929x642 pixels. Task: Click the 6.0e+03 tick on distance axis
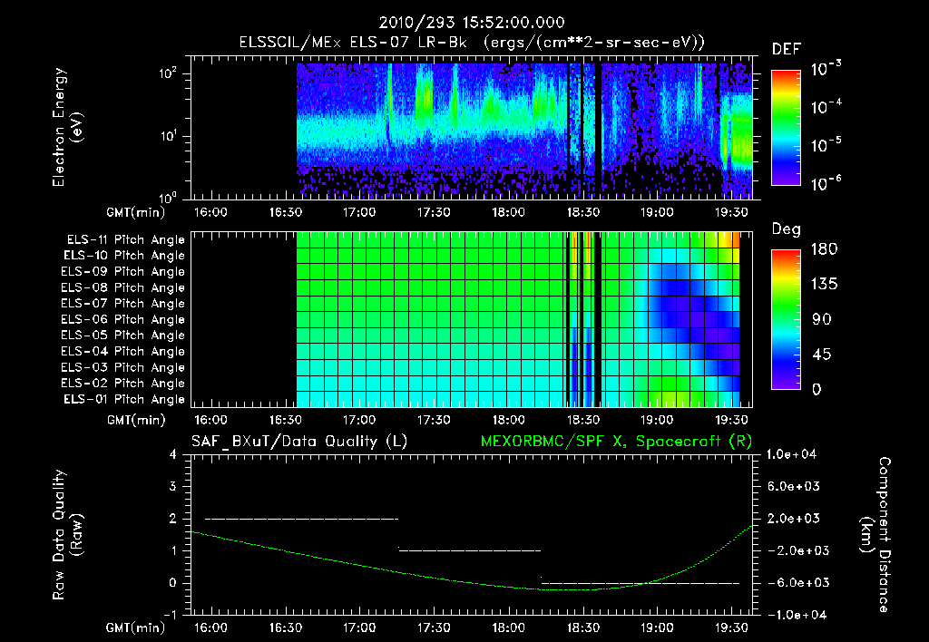click(793, 486)
